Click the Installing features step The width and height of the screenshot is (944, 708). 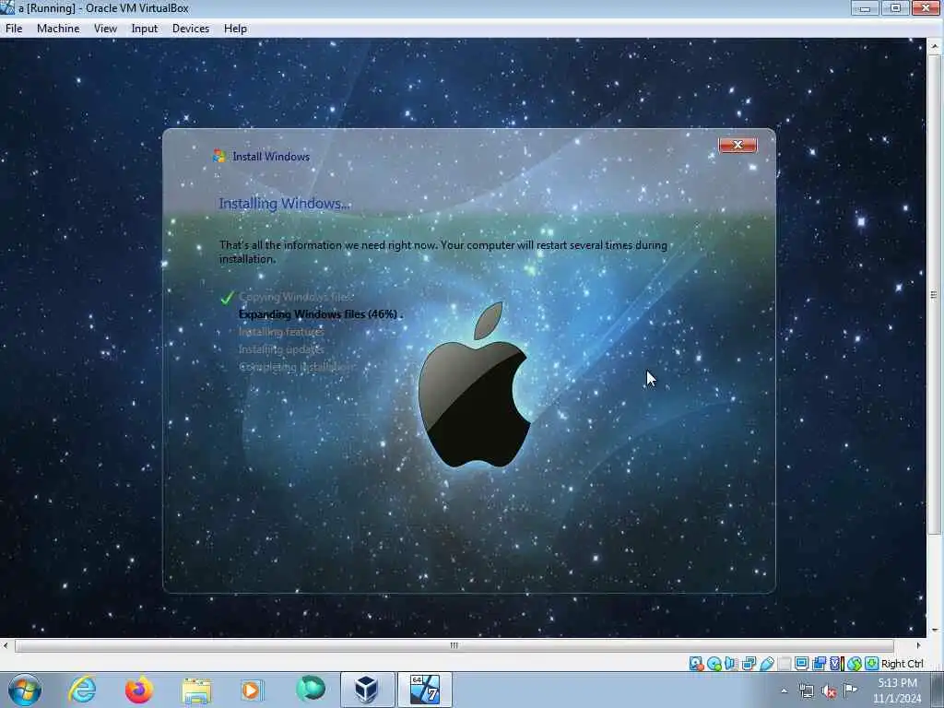coord(281,332)
